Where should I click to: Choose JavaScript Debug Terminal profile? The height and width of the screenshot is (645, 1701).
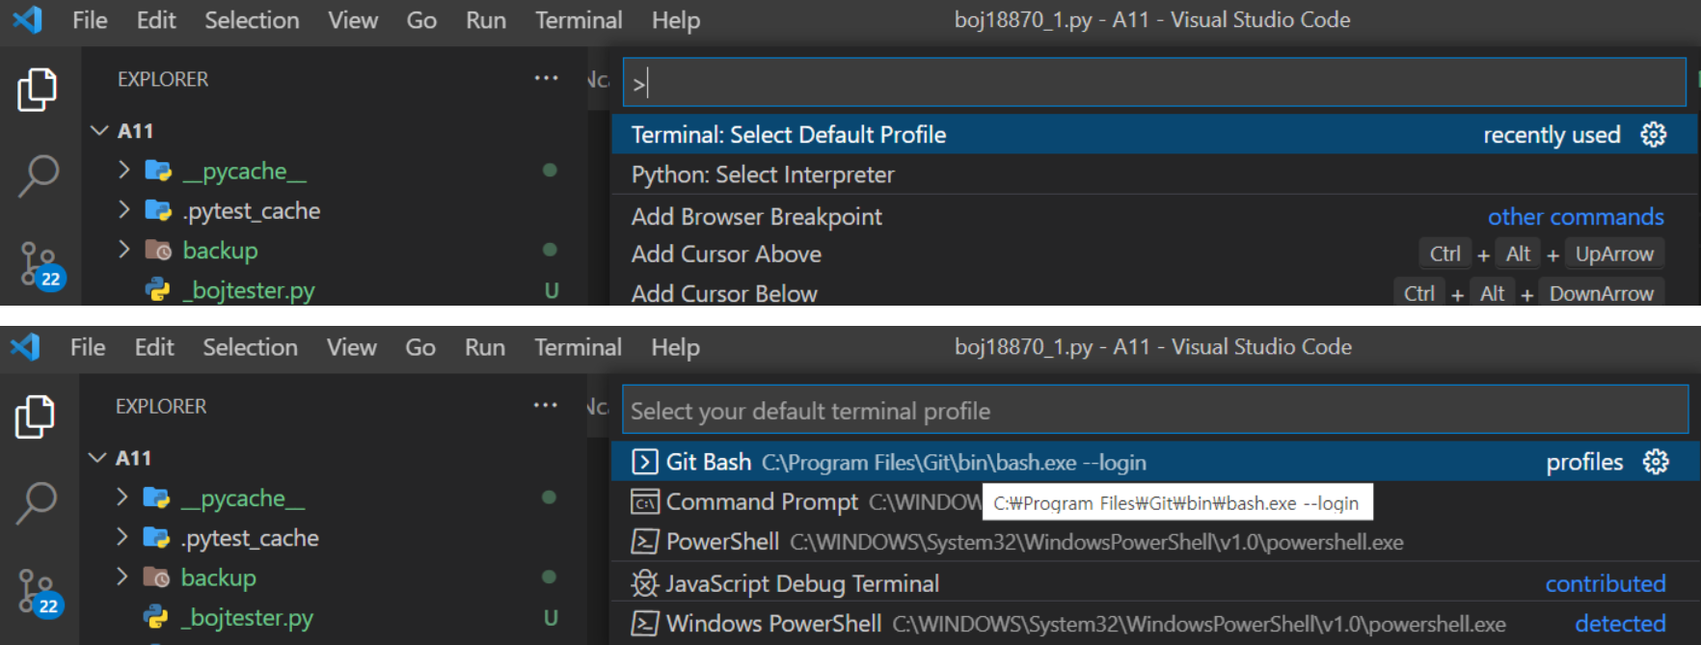click(x=1154, y=583)
